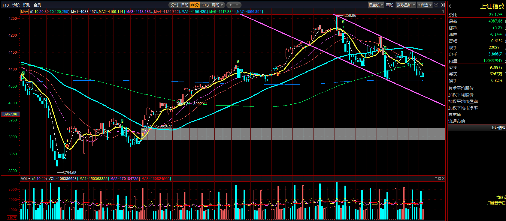Open the MA indicator dropdown
The height and width of the screenshot is (221, 506).
pos(25,12)
